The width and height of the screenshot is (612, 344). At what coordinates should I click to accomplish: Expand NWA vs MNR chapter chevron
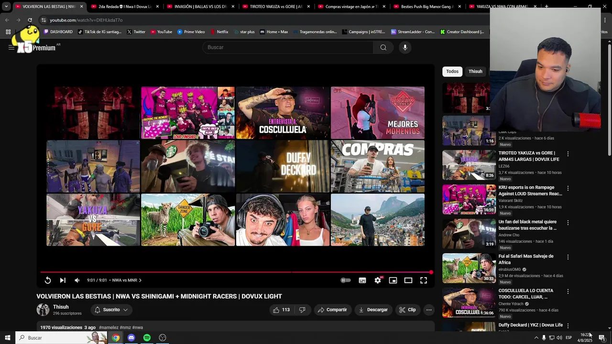tap(140, 280)
